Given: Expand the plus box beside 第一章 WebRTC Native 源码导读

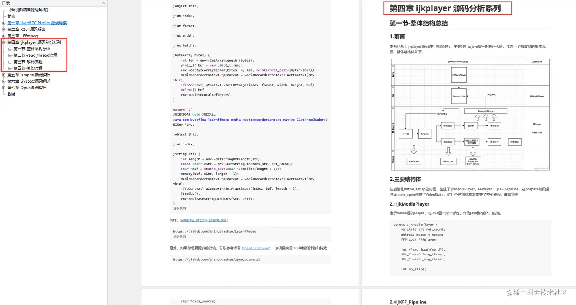Looking at the screenshot, I should coord(4,23).
